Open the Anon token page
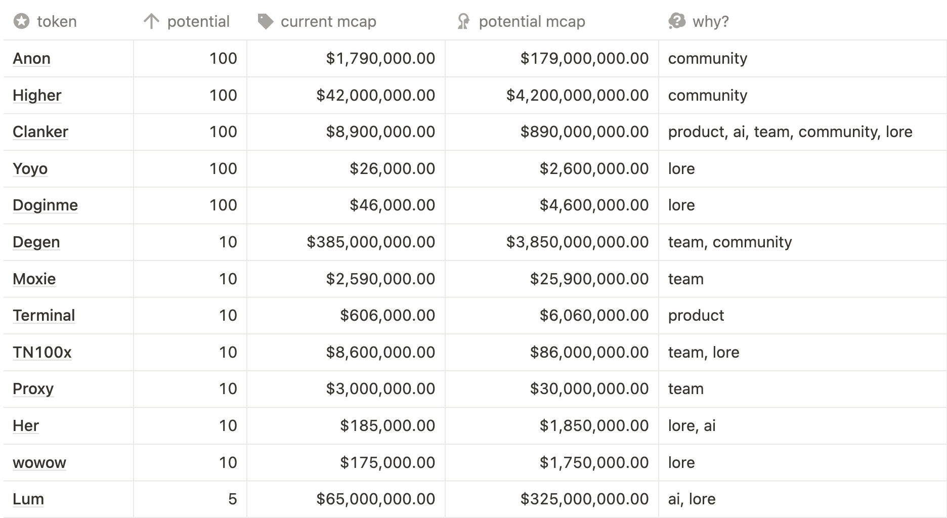 coord(31,59)
